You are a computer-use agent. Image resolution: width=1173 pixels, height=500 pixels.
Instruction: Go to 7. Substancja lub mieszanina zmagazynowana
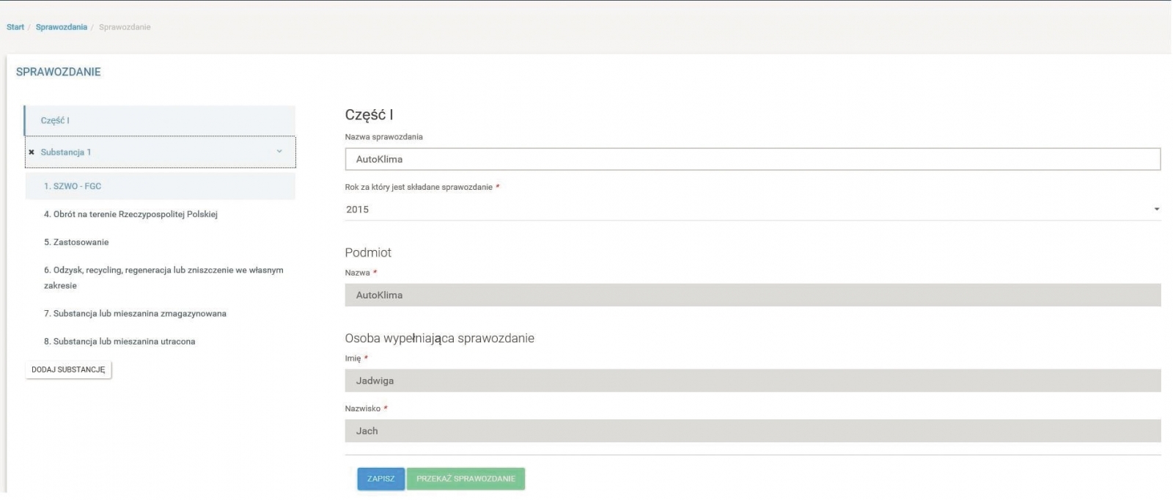135,314
